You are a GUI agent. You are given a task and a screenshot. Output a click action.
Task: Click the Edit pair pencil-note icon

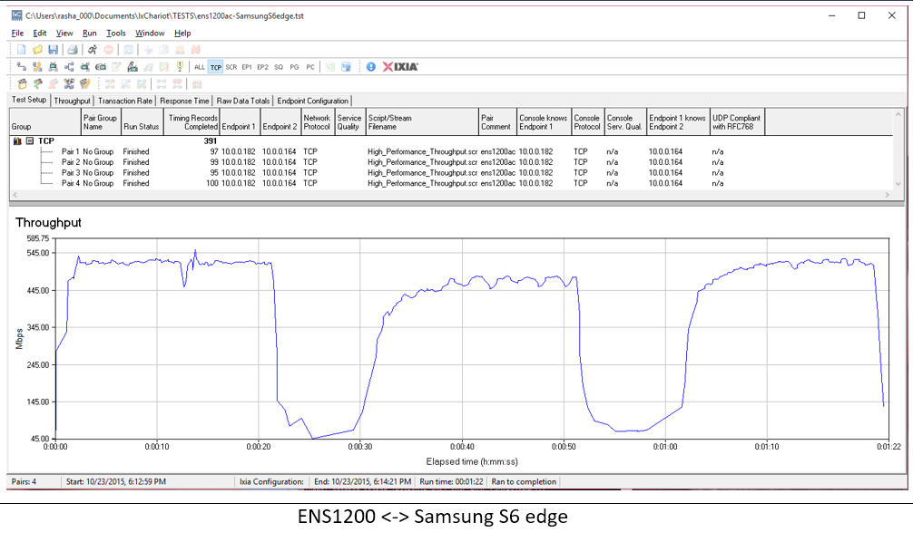[116, 67]
